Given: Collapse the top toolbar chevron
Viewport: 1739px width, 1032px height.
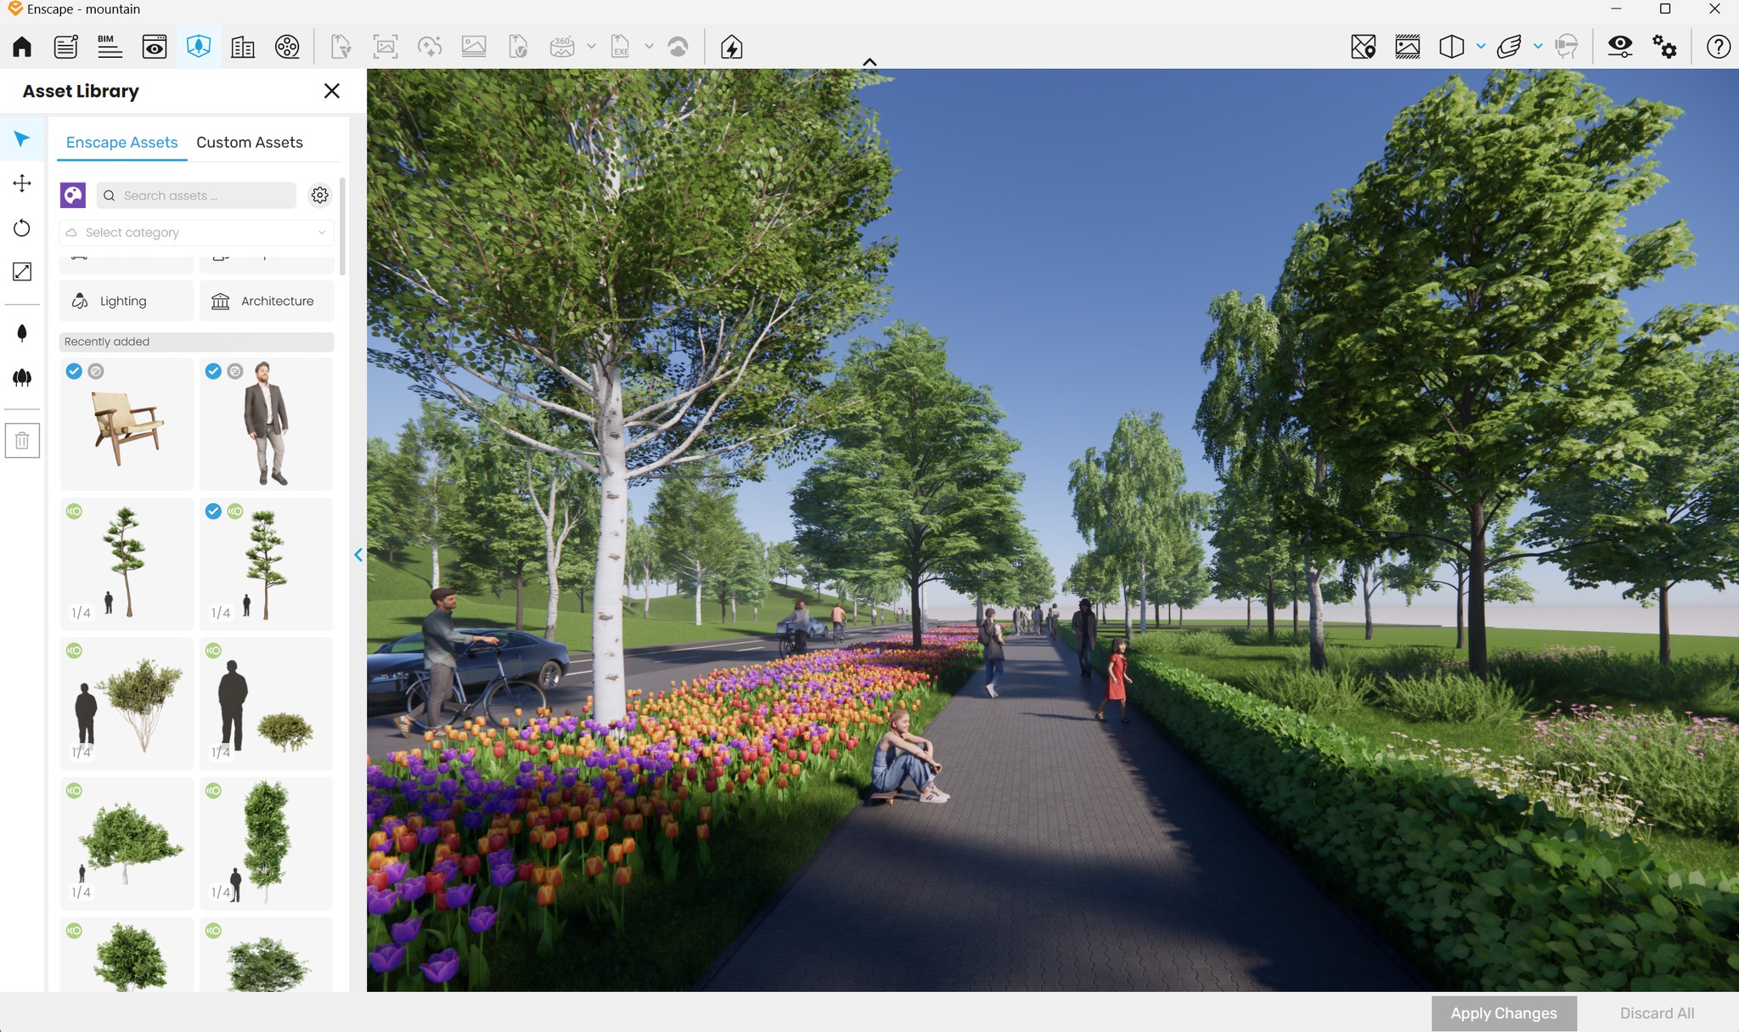Looking at the screenshot, I should (x=869, y=62).
